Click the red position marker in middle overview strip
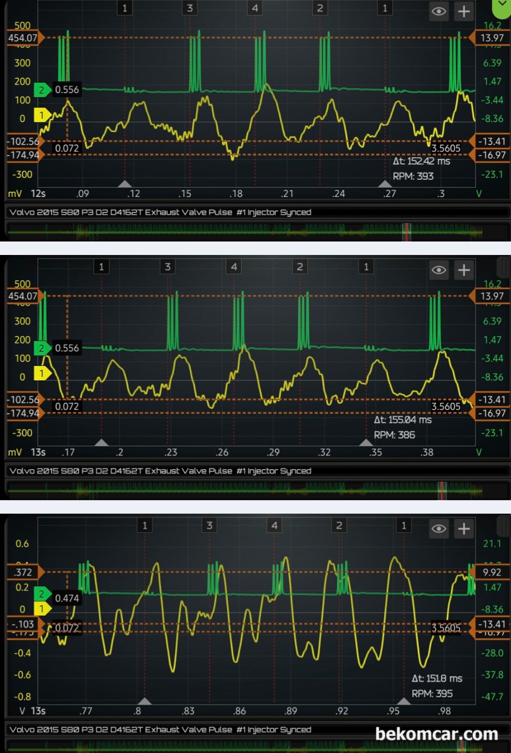Screen dimensions: 511x753 point(442,490)
